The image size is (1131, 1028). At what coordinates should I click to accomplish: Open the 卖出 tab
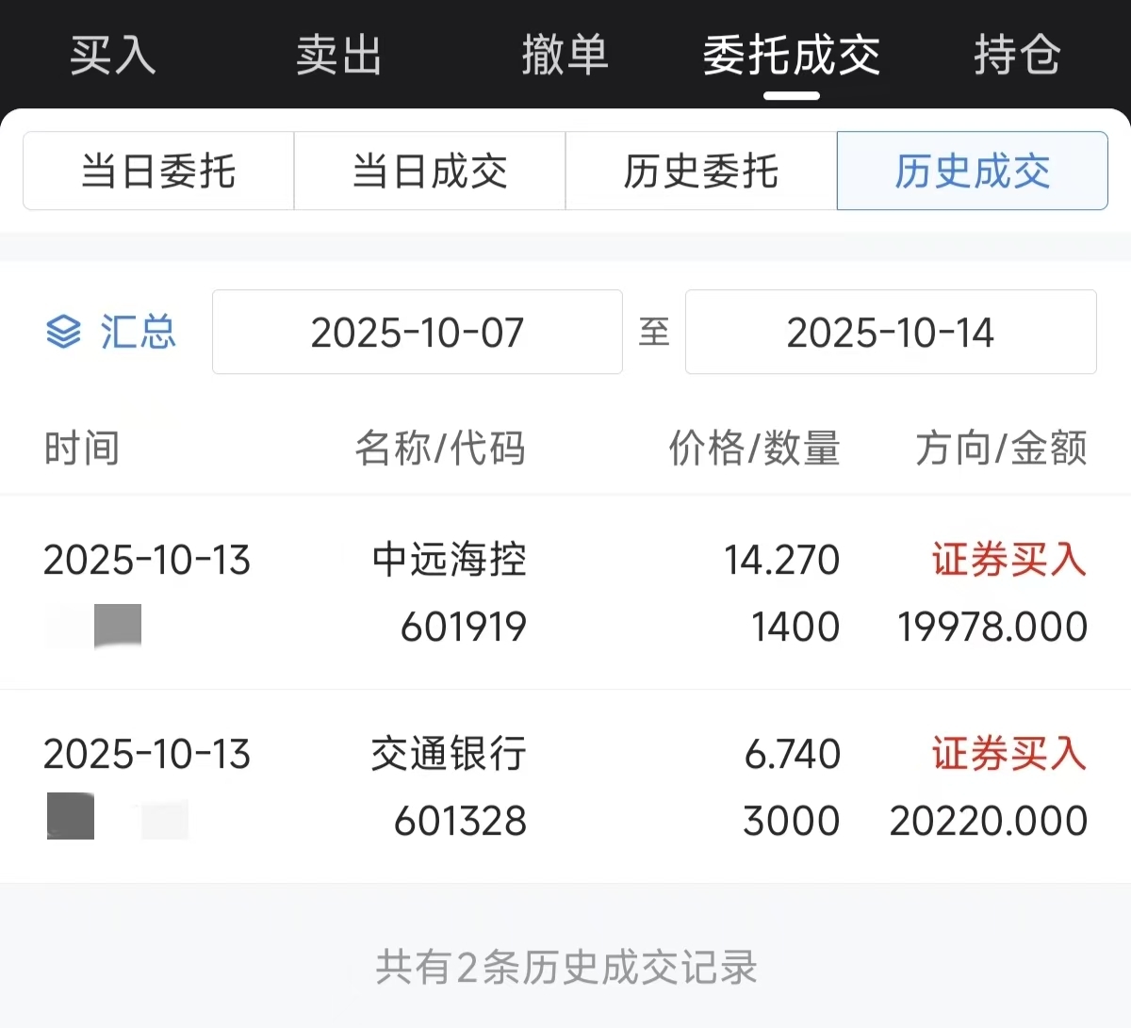[339, 54]
